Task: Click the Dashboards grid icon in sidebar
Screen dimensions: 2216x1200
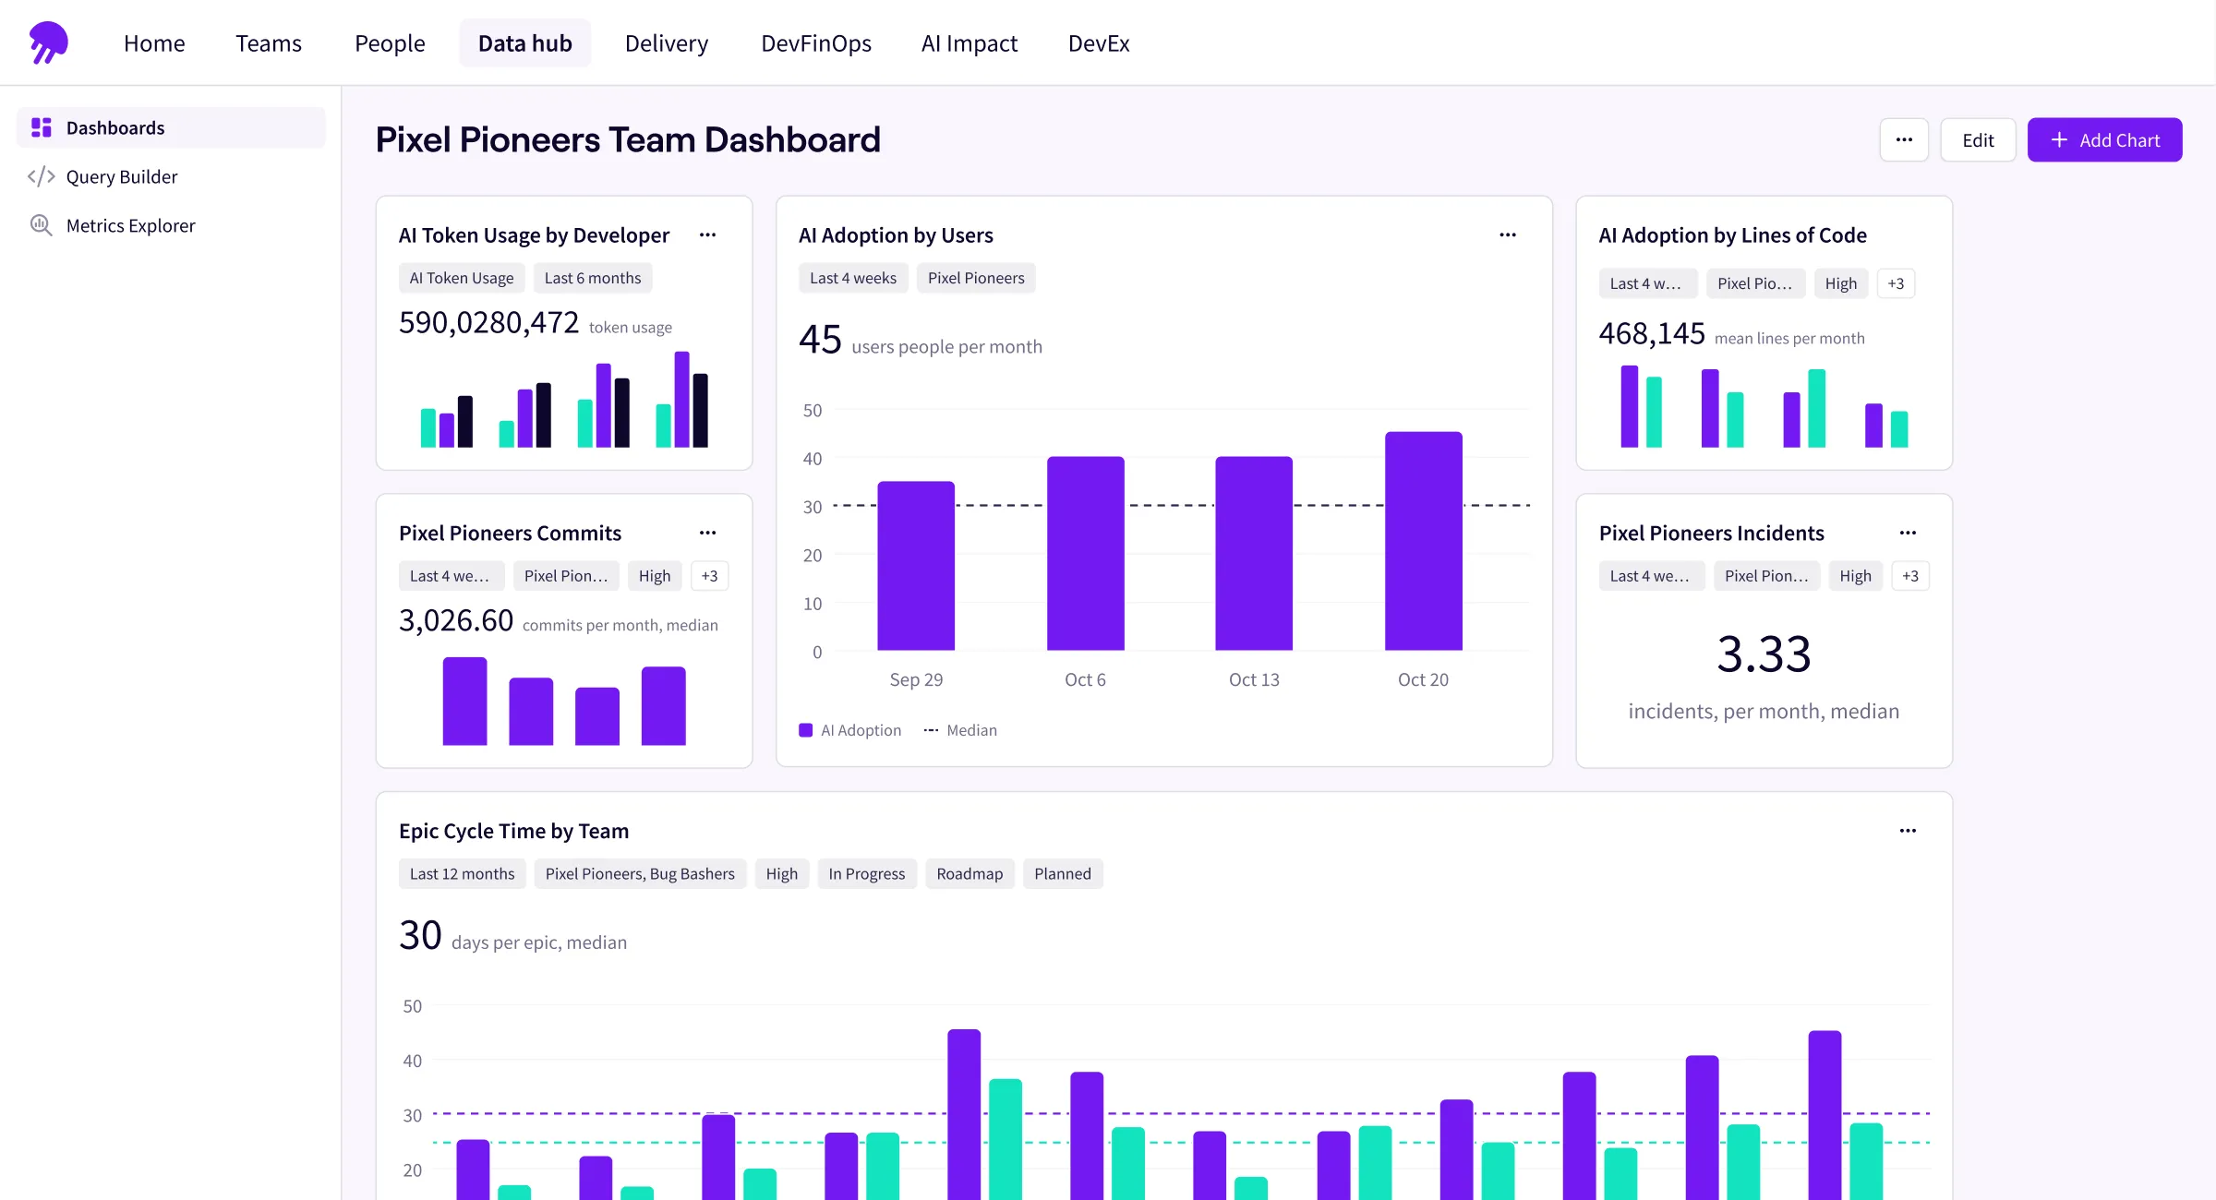Action: point(42,127)
